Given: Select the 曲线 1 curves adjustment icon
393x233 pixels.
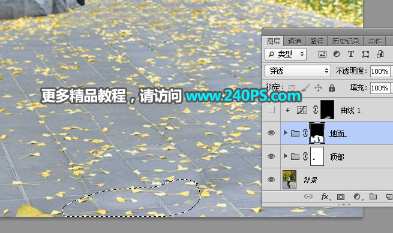Looking at the screenshot, I should coord(302,110).
